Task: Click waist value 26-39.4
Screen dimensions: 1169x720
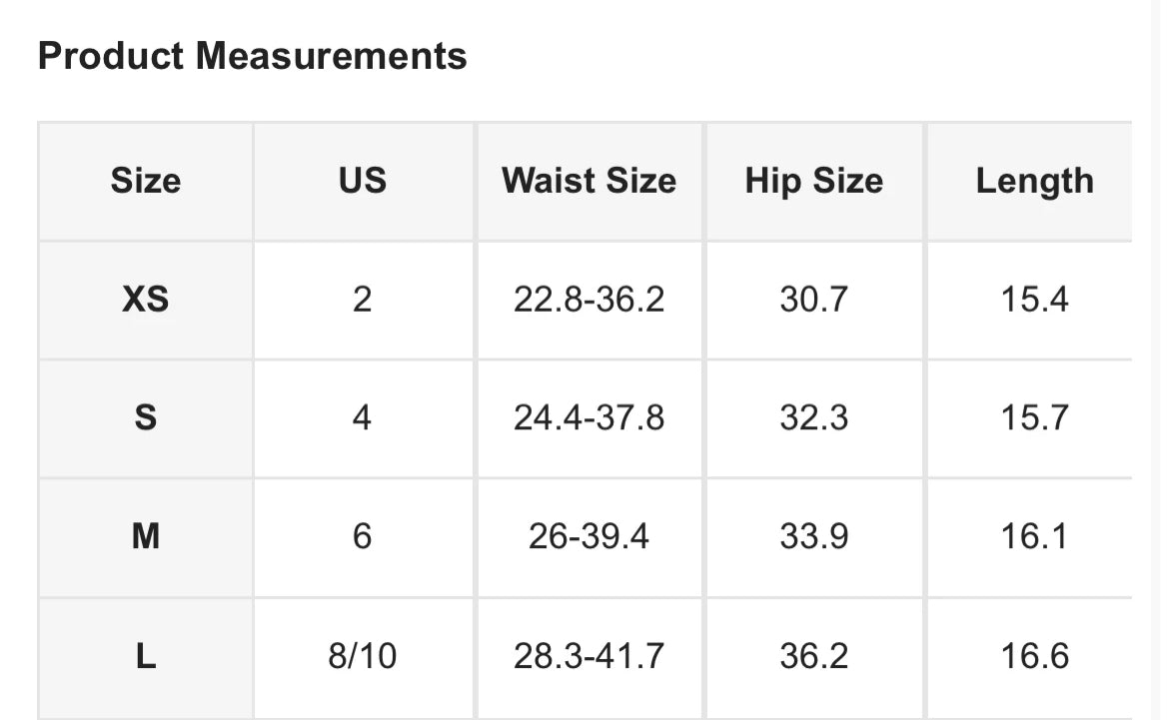Action: tap(588, 536)
